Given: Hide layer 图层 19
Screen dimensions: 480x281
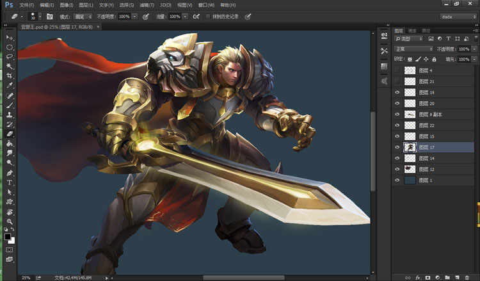Looking at the screenshot, I should click(397, 92).
